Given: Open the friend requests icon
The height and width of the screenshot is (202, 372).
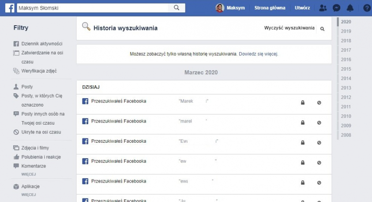Looking at the screenshot, I should [x=323, y=8].
